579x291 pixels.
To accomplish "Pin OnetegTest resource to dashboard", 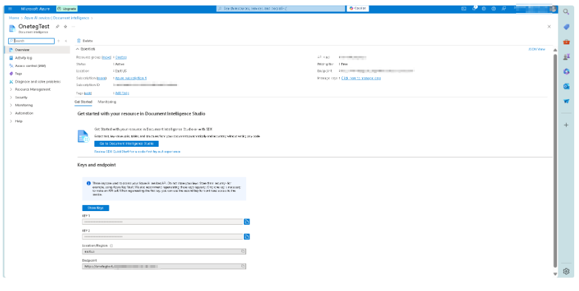I will click(x=57, y=26).
